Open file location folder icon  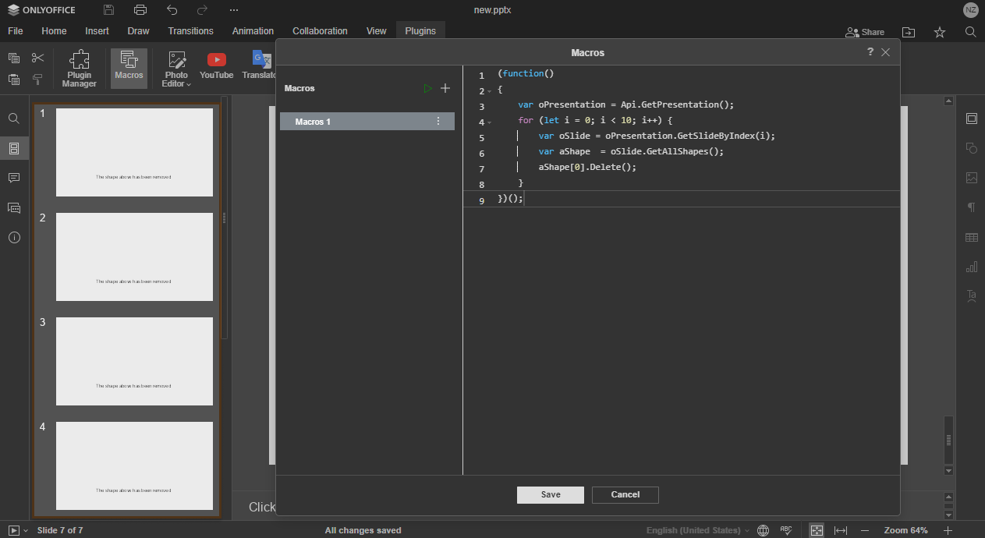click(x=909, y=32)
